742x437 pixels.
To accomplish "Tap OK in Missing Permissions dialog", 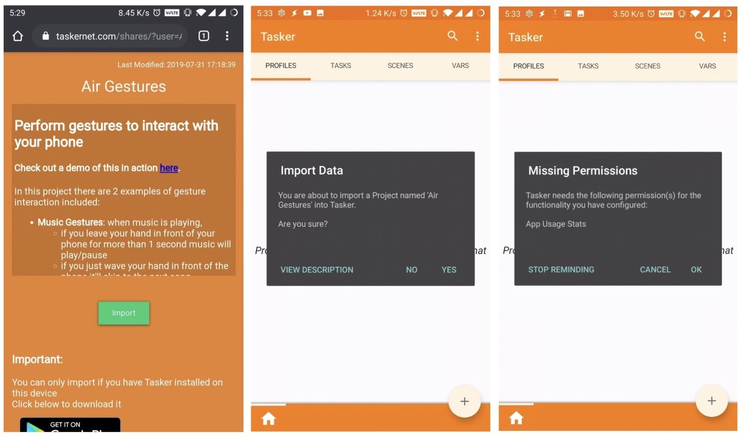I will [x=696, y=270].
